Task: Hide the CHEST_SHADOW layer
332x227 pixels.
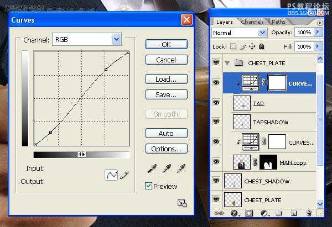Action: 216,181
